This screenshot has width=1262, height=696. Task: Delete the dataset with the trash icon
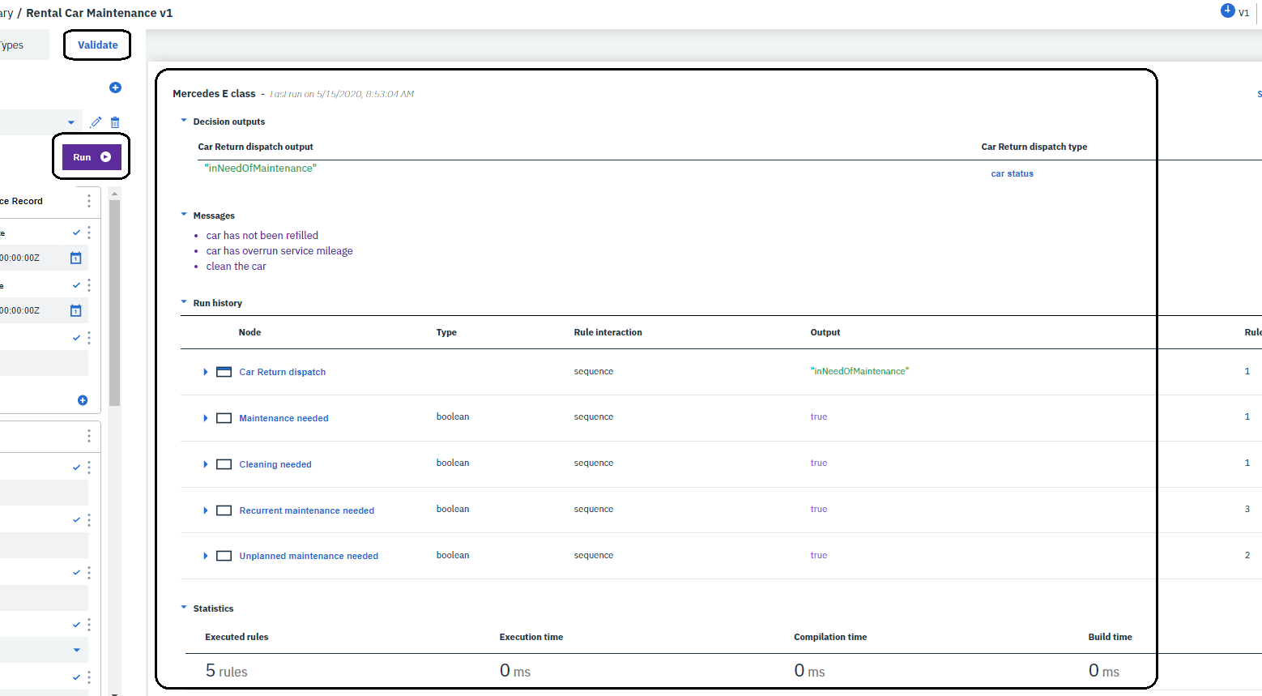[115, 122]
